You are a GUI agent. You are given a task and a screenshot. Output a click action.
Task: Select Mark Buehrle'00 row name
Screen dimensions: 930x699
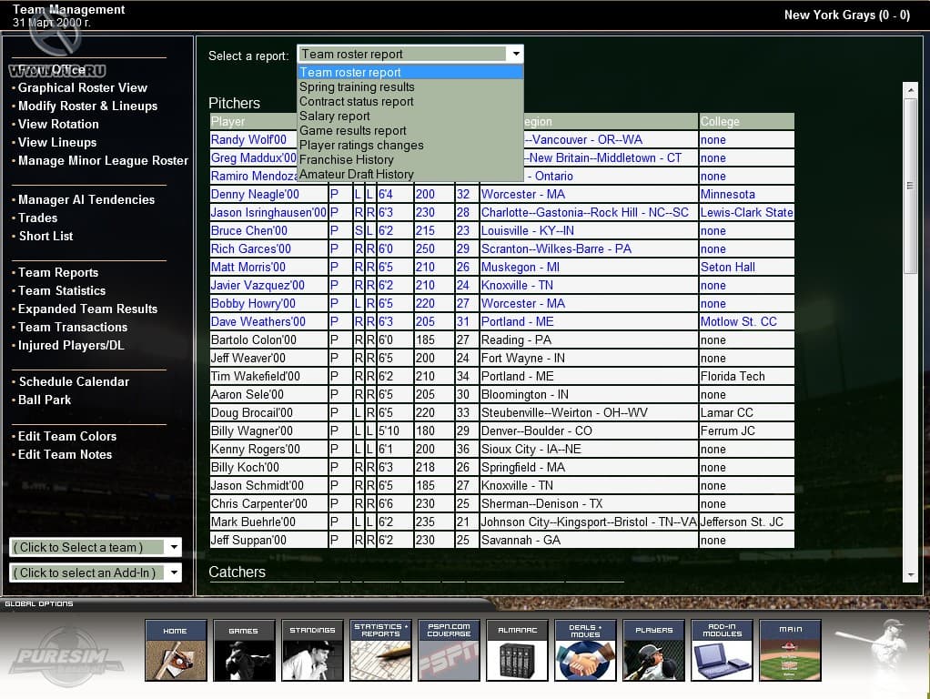coord(253,522)
